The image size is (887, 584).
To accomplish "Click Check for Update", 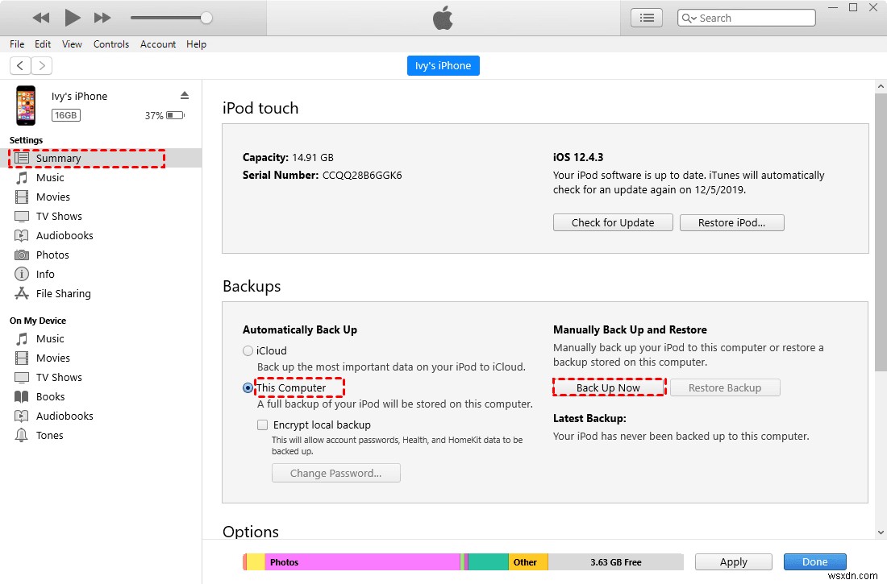I will click(613, 222).
